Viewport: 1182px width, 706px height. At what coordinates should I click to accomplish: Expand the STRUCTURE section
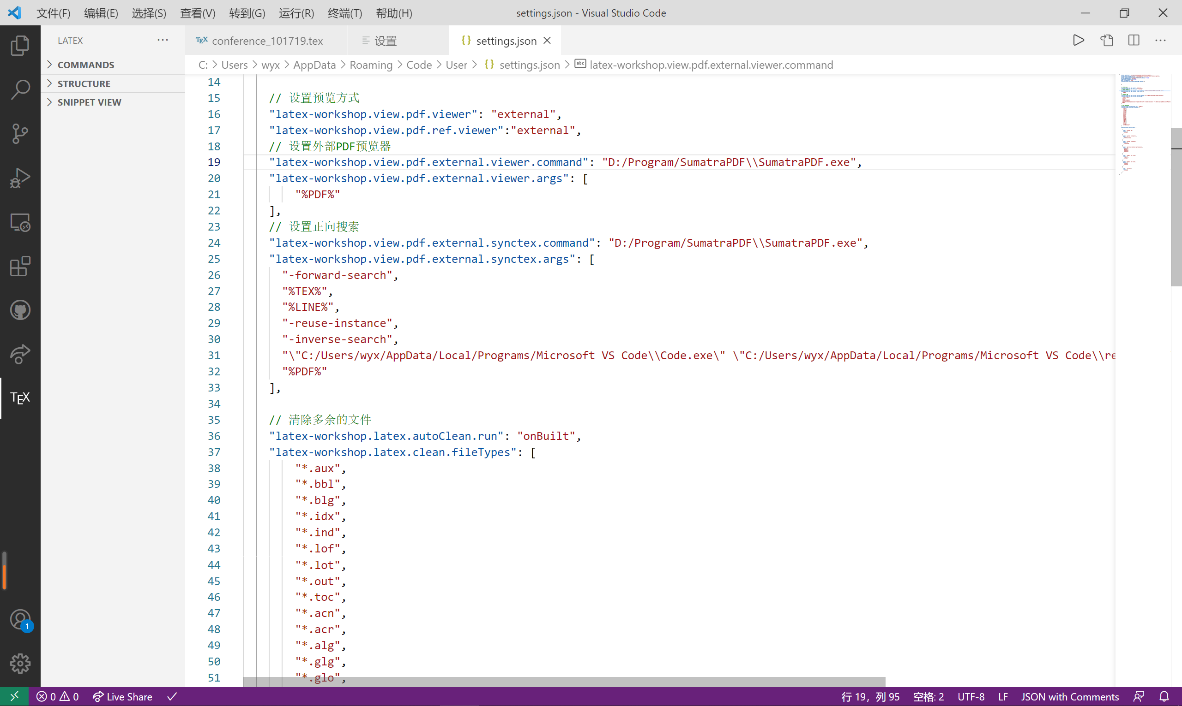pos(84,83)
